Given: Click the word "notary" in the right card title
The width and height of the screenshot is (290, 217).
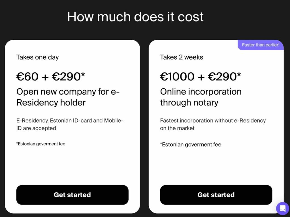Looking at the screenshot, I should tap(204, 102).
